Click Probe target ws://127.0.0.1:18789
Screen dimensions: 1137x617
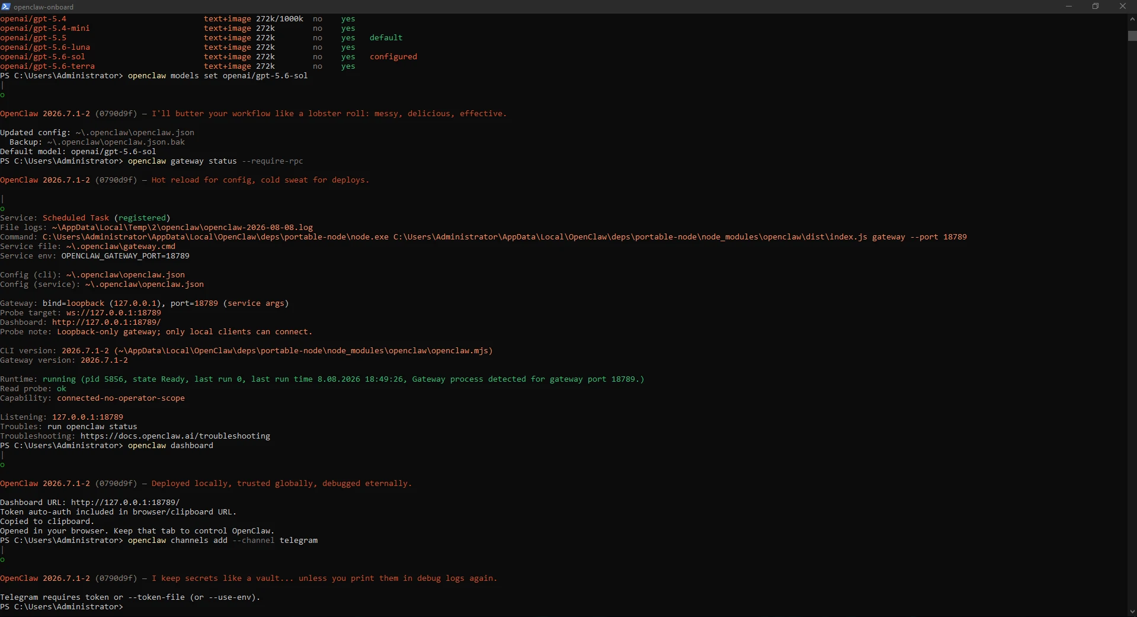tap(114, 313)
